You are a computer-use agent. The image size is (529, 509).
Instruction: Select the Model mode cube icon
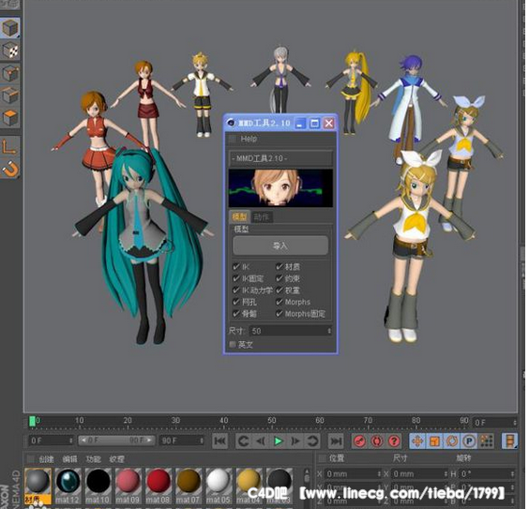click(x=10, y=28)
